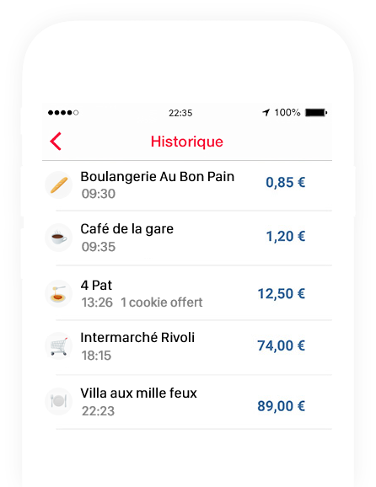Tap the location arrow status icon
Image resolution: width=376 pixels, height=487 pixels.
point(266,112)
